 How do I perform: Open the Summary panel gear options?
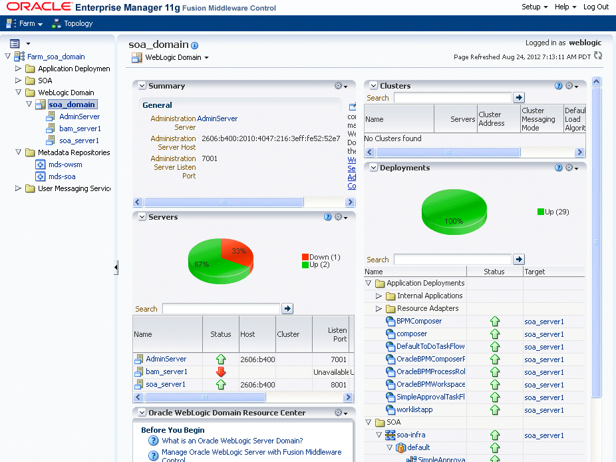click(341, 86)
